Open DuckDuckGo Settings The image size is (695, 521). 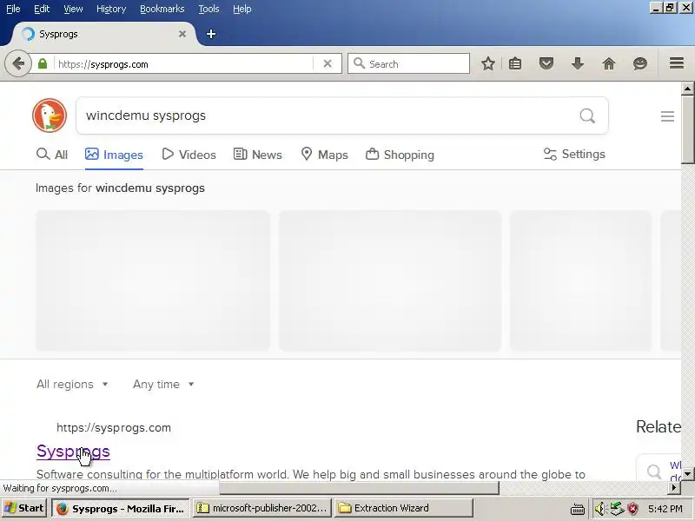574,155
